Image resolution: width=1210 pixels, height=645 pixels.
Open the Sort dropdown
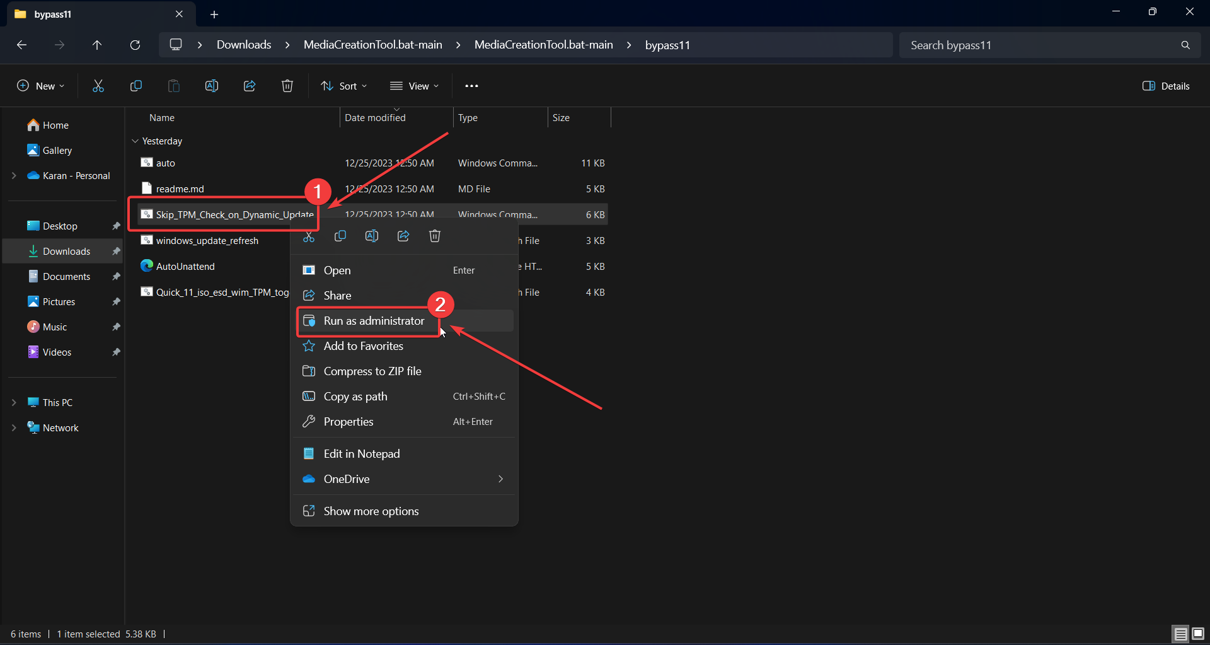(x=344, y=86)
